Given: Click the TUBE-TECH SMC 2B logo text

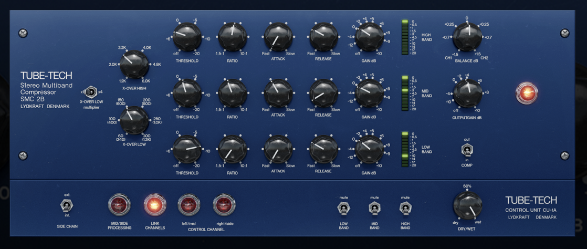Looking at the screenshot, I should pos(46,90).
